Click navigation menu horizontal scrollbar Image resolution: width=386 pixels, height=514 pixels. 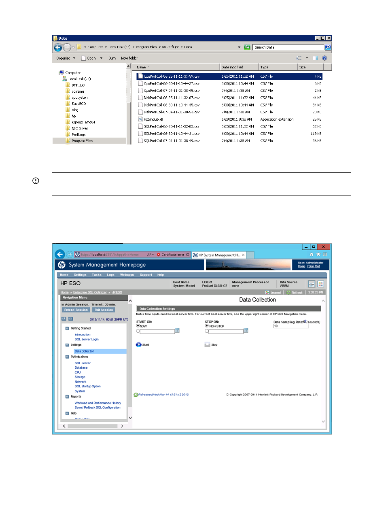tap(93, 426)
